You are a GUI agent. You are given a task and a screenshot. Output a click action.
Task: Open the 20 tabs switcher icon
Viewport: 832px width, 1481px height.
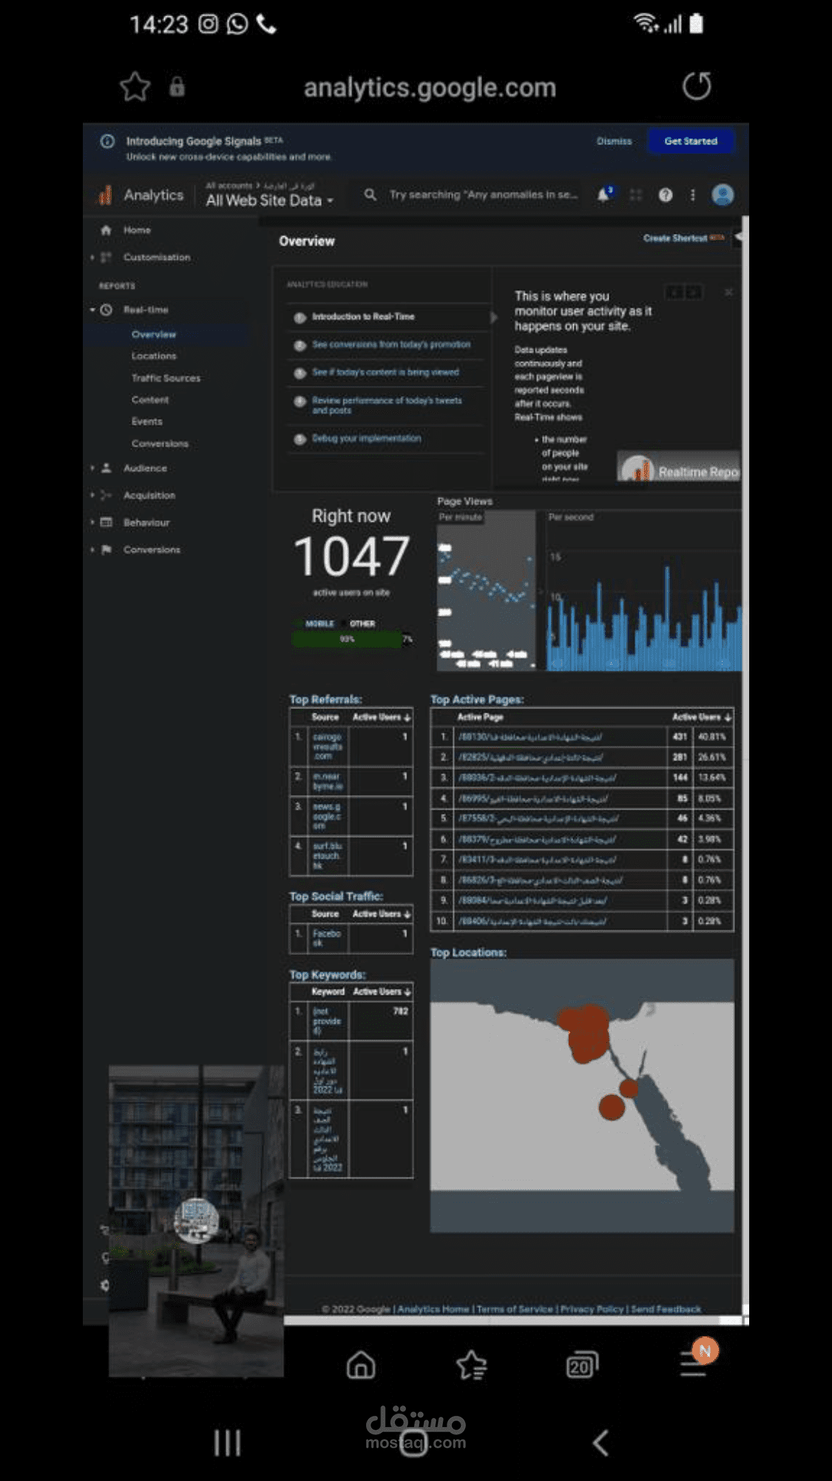click(582, 1366)
